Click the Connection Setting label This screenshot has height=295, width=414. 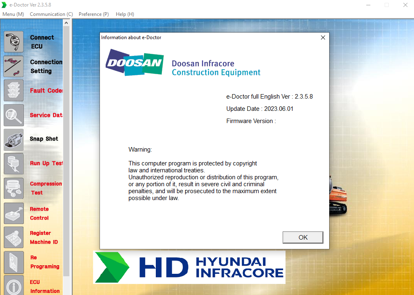pyautogui.click(x=46, y=66)
